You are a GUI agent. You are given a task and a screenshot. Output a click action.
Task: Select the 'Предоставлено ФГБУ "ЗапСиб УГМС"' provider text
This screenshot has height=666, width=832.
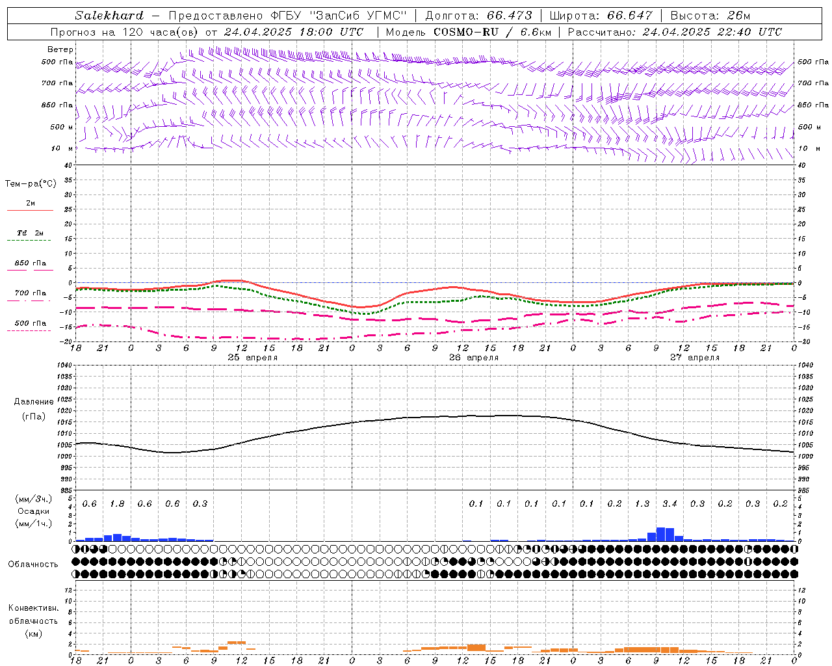(287, 16)
